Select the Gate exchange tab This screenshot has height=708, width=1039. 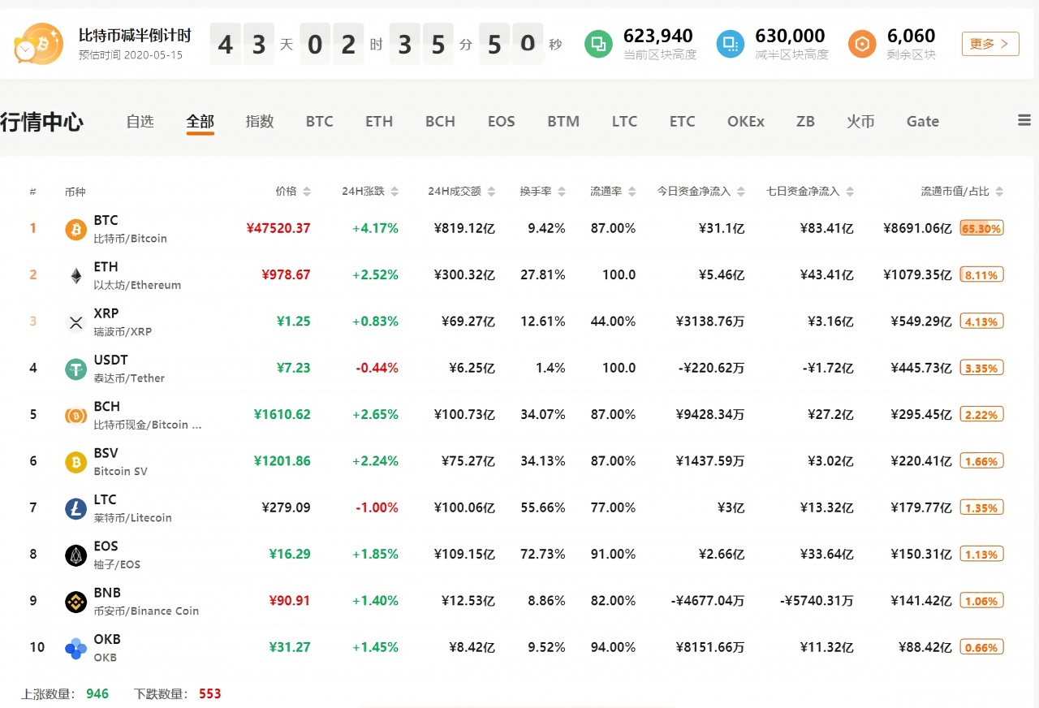(x=923, y=121)
